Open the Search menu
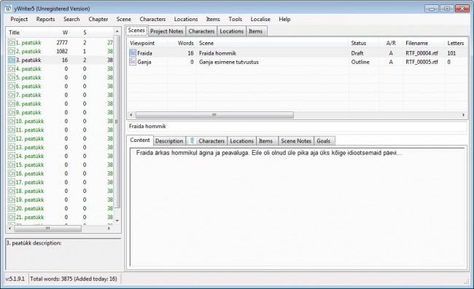Viewport: 474px width, 289px height. tap(71, 20)
